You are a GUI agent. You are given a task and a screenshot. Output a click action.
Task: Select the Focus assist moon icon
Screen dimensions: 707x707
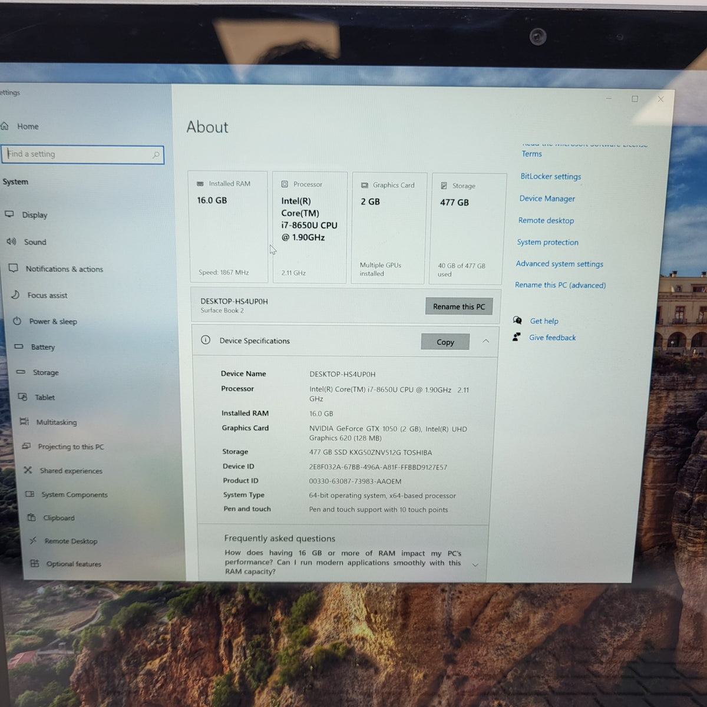tap(15, 295)
